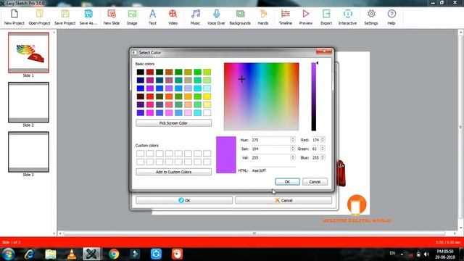Click the color spectrum gradient field
464x261 pixels.
[x=261, y=96]
